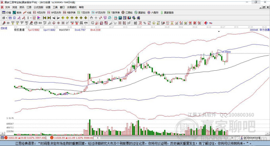Open the T数字表 tool
The width and height of the screenshot is (270, 146).
(113, 13)
